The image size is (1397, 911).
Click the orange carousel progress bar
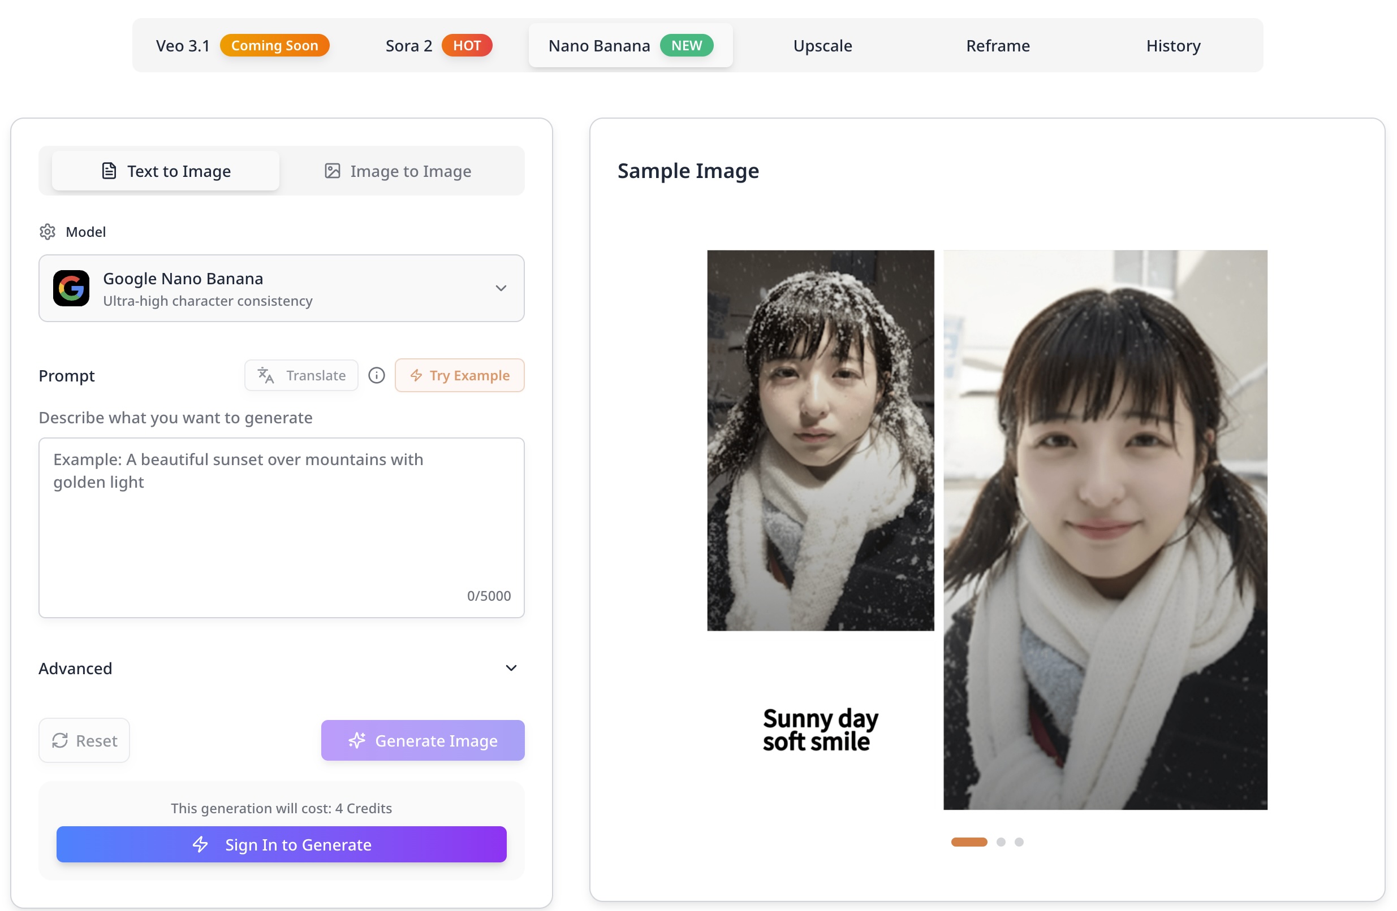click(969, 841)
